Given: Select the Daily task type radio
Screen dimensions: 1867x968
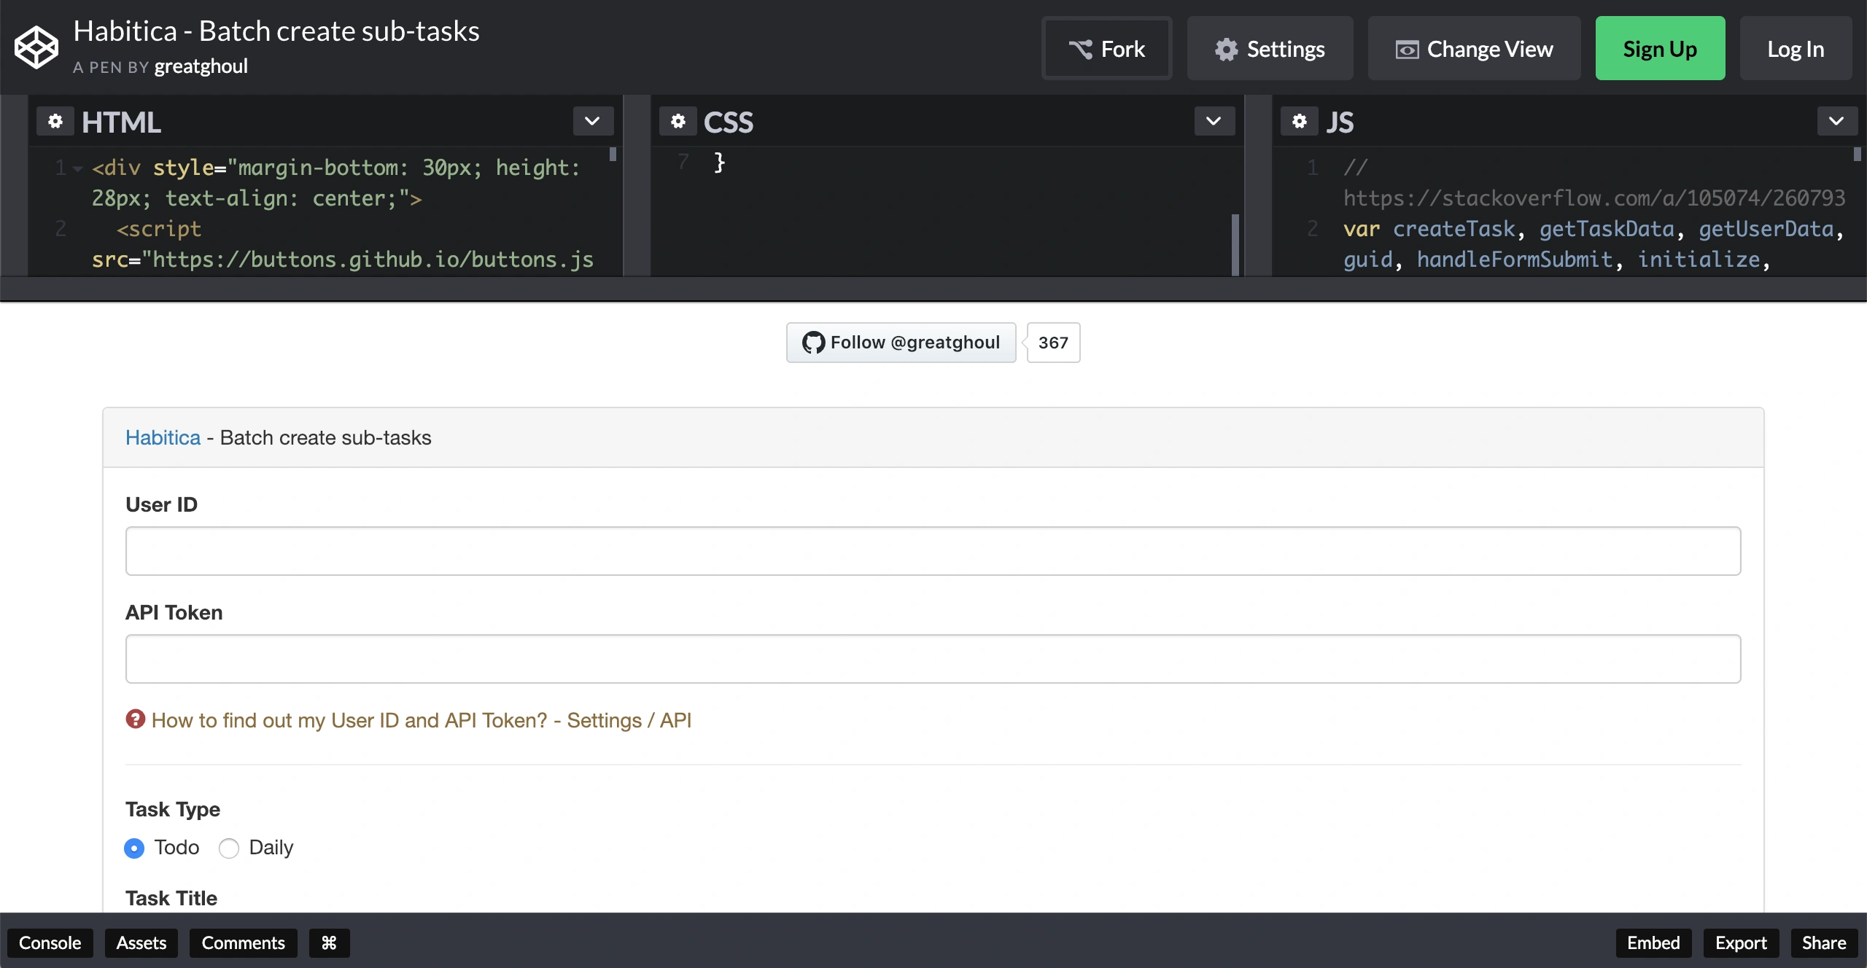Looking at the screenshot, I should [229, 848].
